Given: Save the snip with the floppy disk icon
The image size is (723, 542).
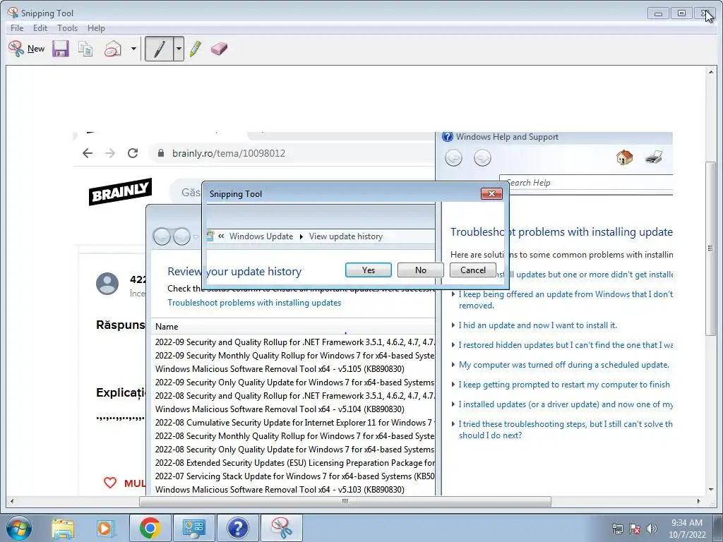Looking at the screenshot, I should coord(61,49).
